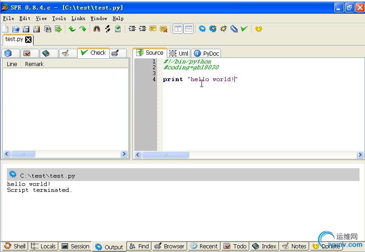Screen dimensions: 365x252
Task: Click source editor scrollbar right arrow
Action: click(360, 154)
